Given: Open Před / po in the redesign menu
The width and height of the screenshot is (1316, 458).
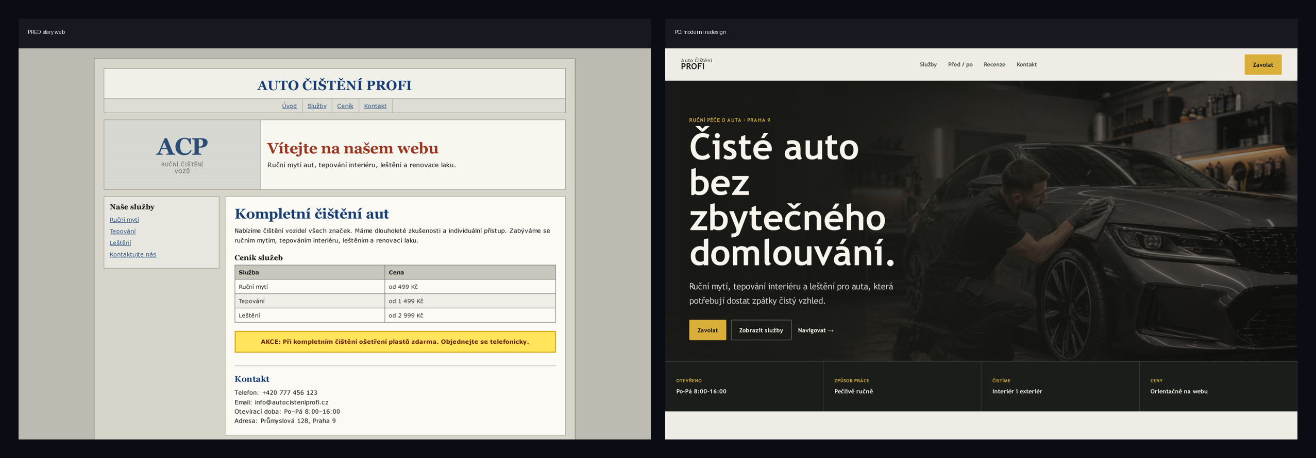Looking at the screenshot, I should point(960,65).
